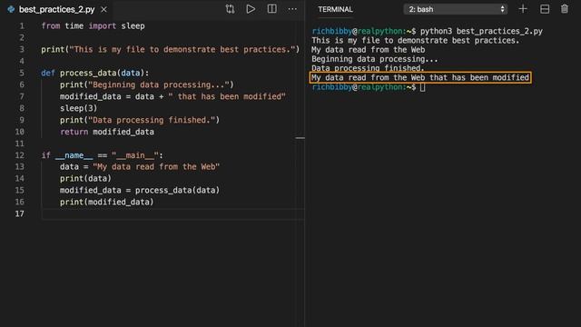581x327 pixels.
Task: Click terminal output 'Beginning data processing...'
Action: tap(375, 59)
